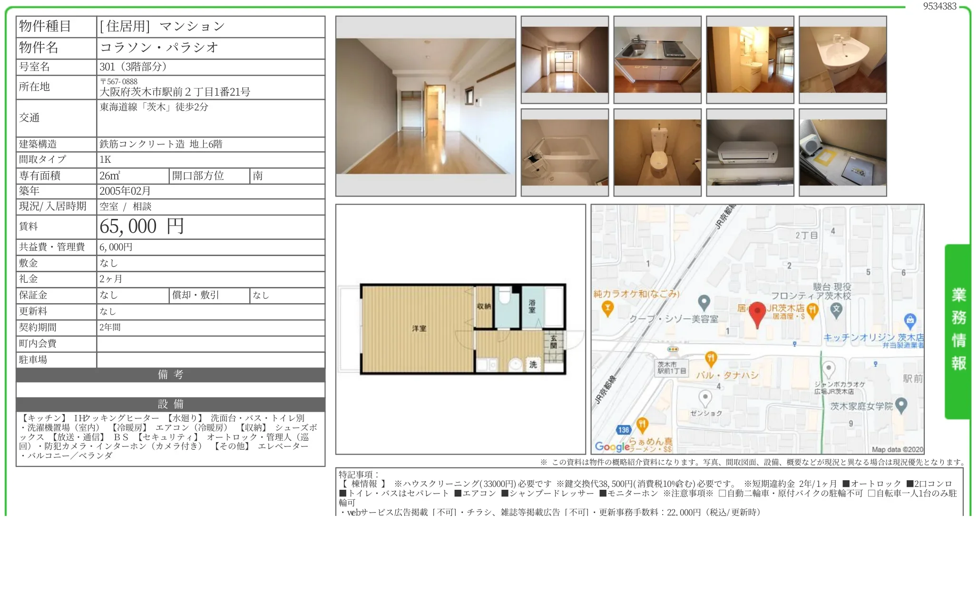Open the hallway and washroom photo
Image resolution: width=978 pixels, height=594 pixels.
(x=750, y=59)
